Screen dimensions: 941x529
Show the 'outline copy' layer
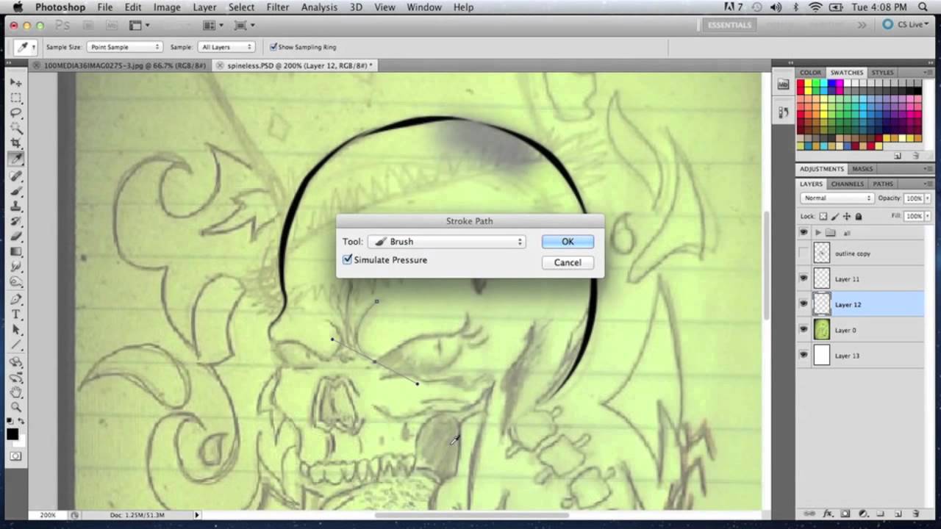(803, 253)
